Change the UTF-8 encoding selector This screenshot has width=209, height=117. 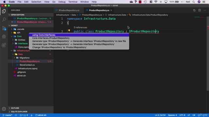(182, 115)
